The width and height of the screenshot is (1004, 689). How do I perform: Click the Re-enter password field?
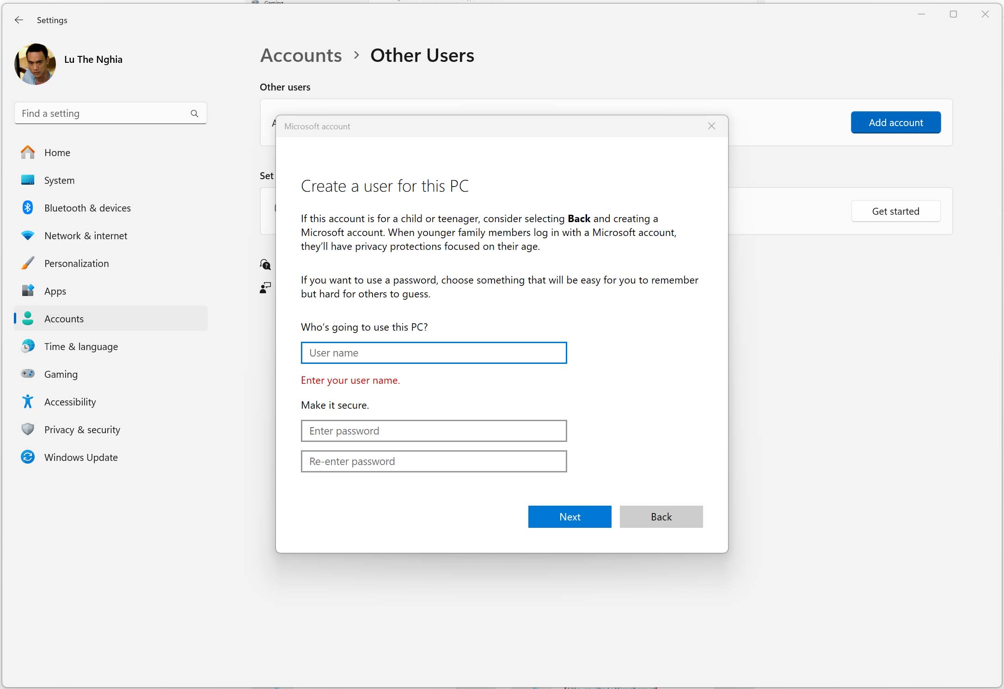click(434, 461)
